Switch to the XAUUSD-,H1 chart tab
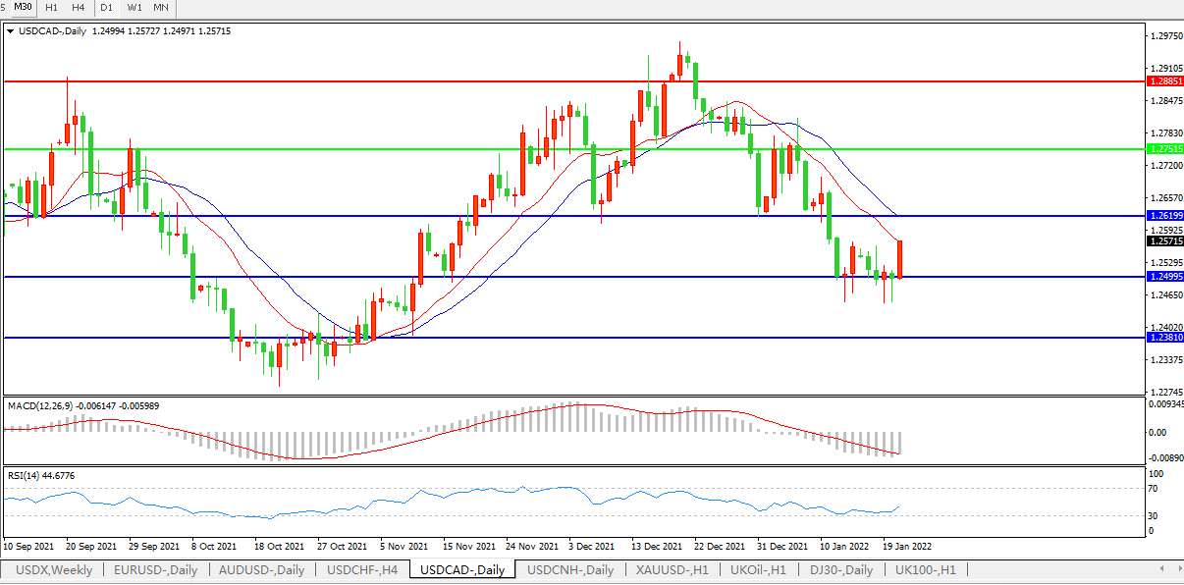1184x585 pixels. click(x=671, y=570)
